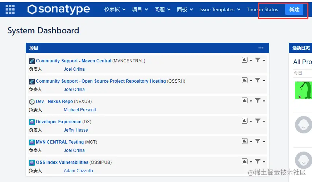
Task: Open the app switcher grid icon
Action: point(10,9)
